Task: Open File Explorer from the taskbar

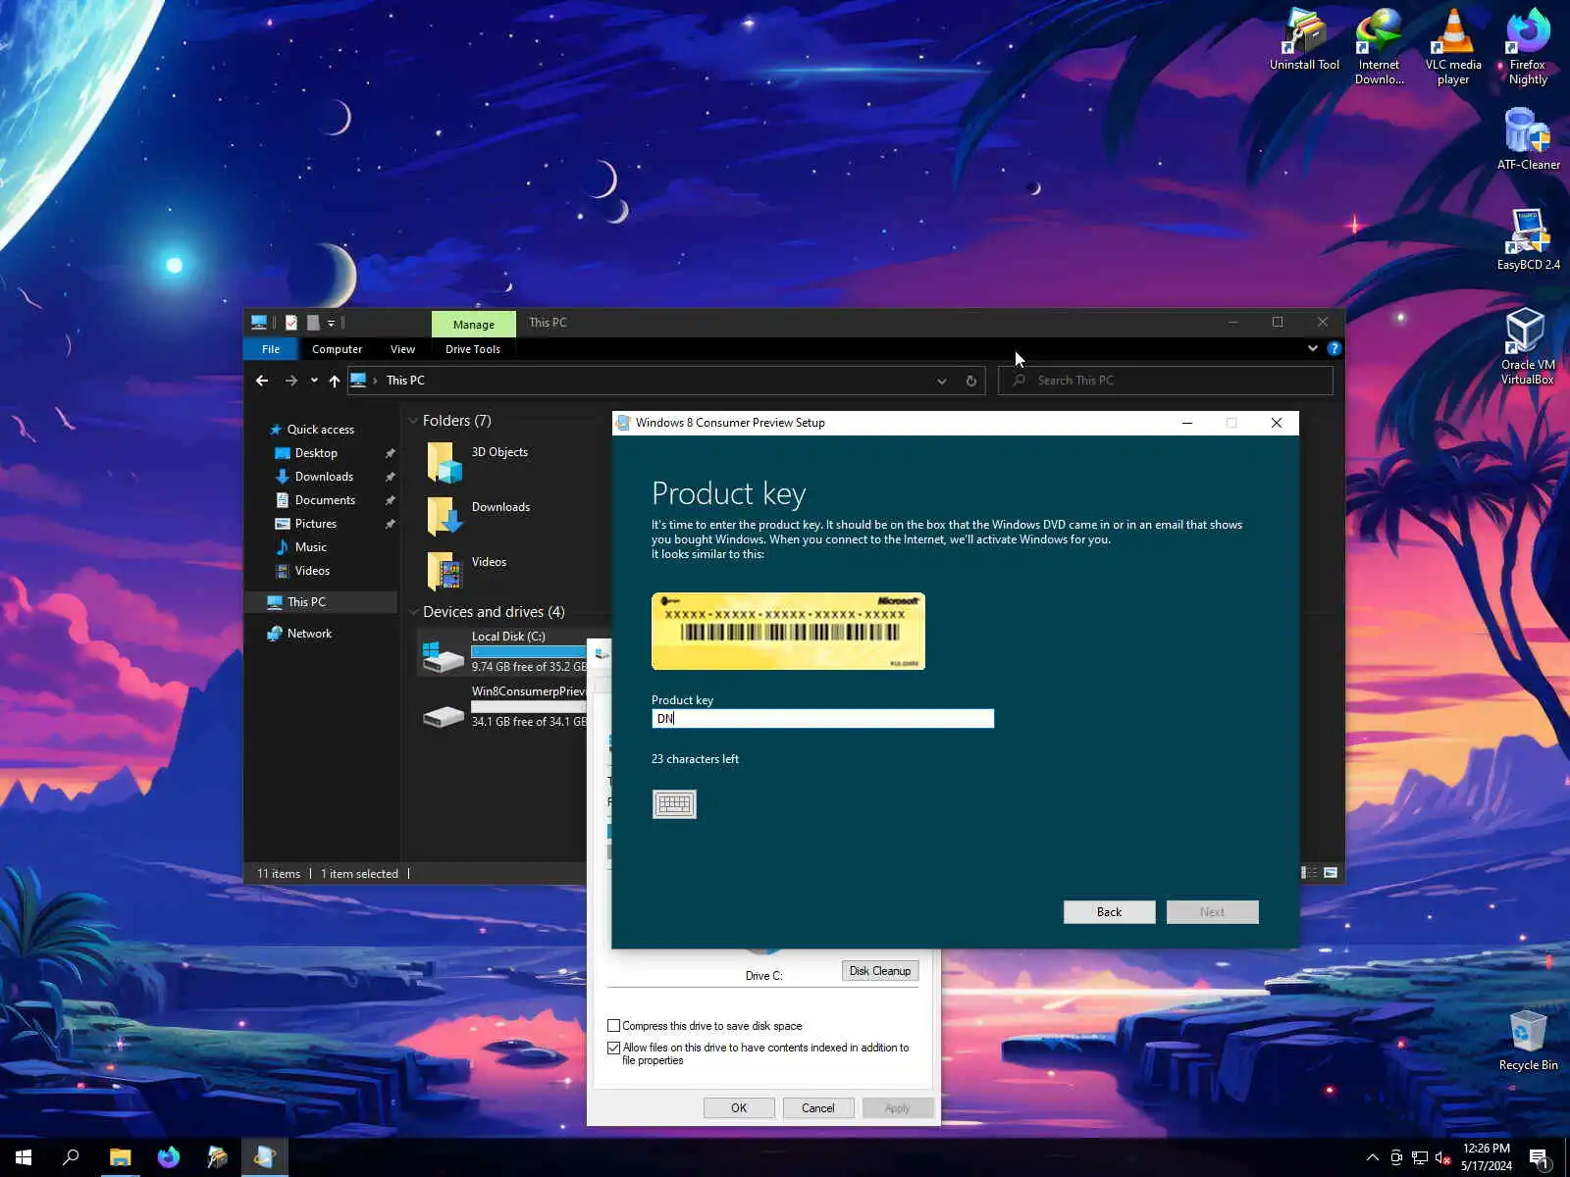Action: [x=120, y=1157]
